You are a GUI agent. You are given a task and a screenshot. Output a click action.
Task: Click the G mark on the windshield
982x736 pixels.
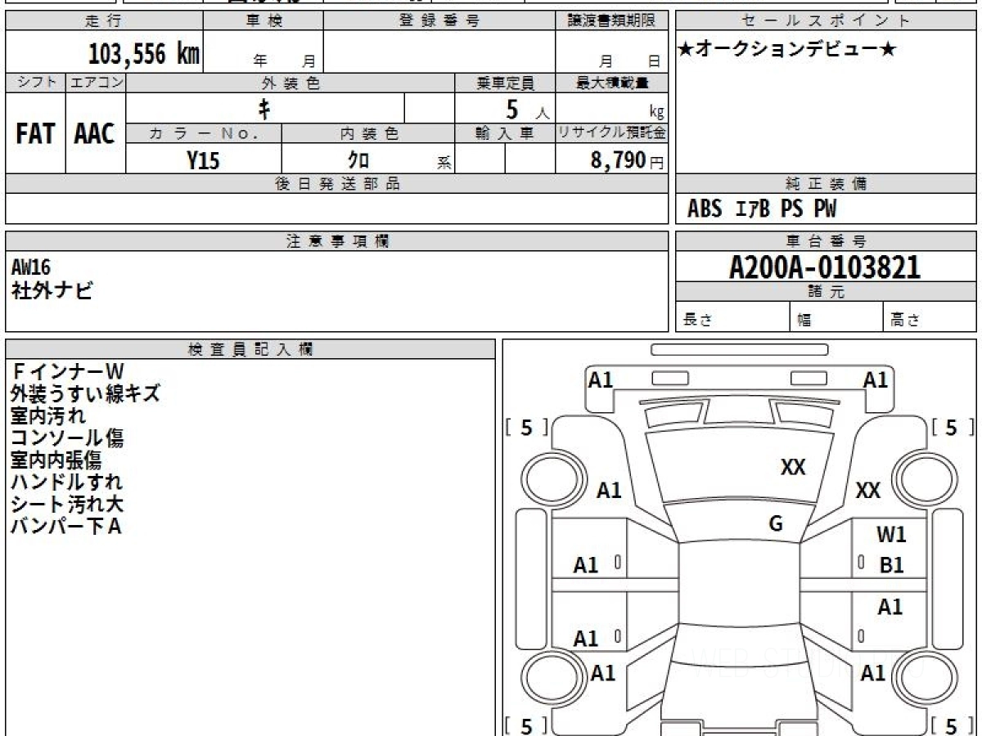tap(776, 524)
